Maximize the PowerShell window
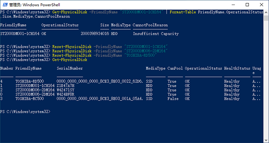The image size is (269, 143). (x=247, y=5)
